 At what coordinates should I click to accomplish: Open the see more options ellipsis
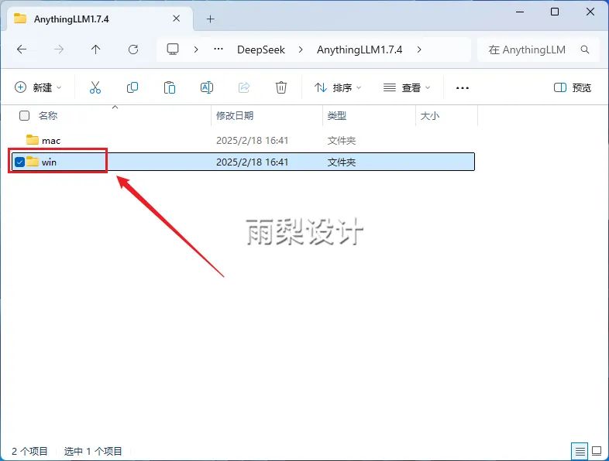point(463,88)
